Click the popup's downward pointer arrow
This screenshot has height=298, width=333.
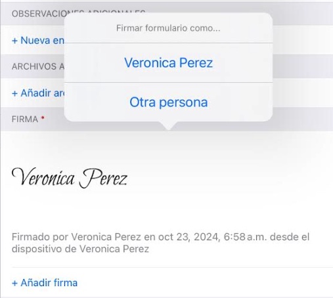click(168, 126)
